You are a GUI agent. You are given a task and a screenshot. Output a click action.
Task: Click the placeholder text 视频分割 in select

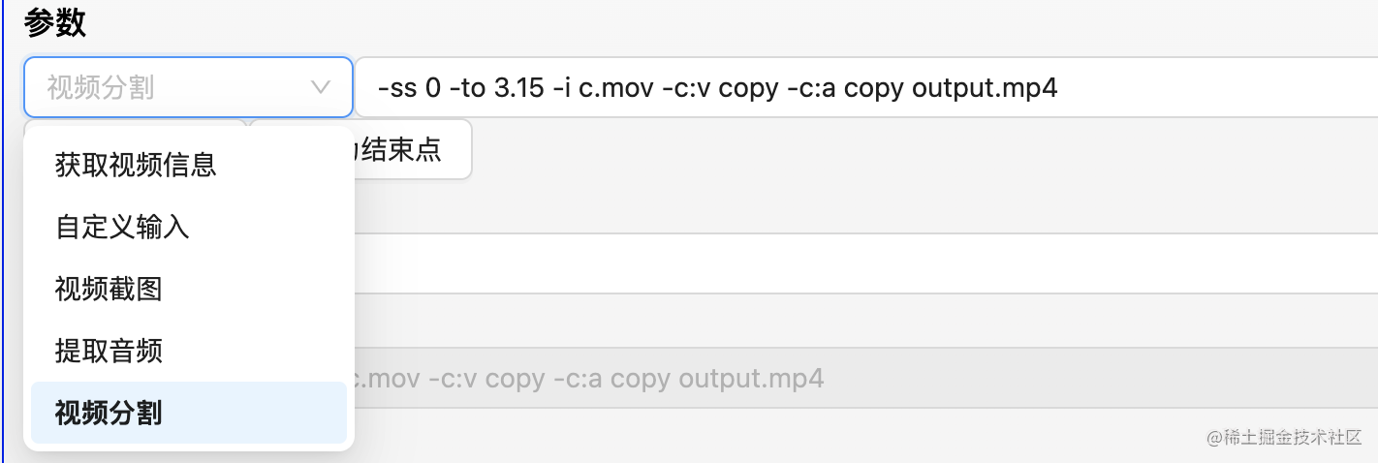(x=101, y=88)
